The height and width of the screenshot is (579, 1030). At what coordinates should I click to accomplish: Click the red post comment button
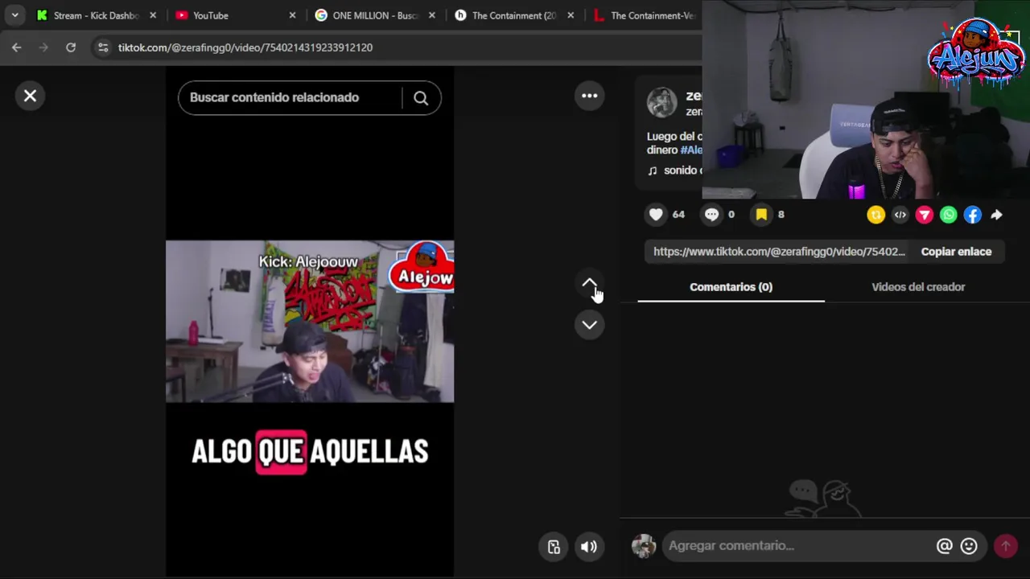tap(1005, 546)
